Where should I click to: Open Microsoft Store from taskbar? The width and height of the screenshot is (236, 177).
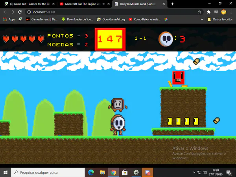(125, 172)
